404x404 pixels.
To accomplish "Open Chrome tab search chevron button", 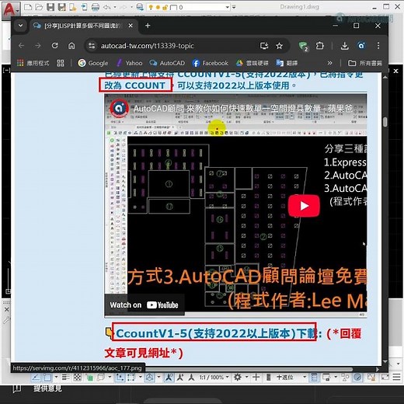I will click(x=20, y=26).
